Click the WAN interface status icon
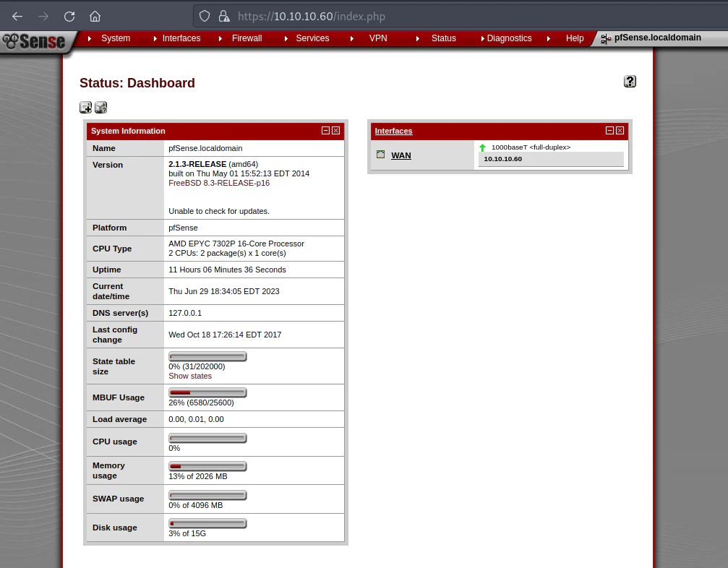Screen dimensions: 728x568 381,155
